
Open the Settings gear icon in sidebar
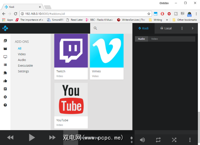coord(5,97)
